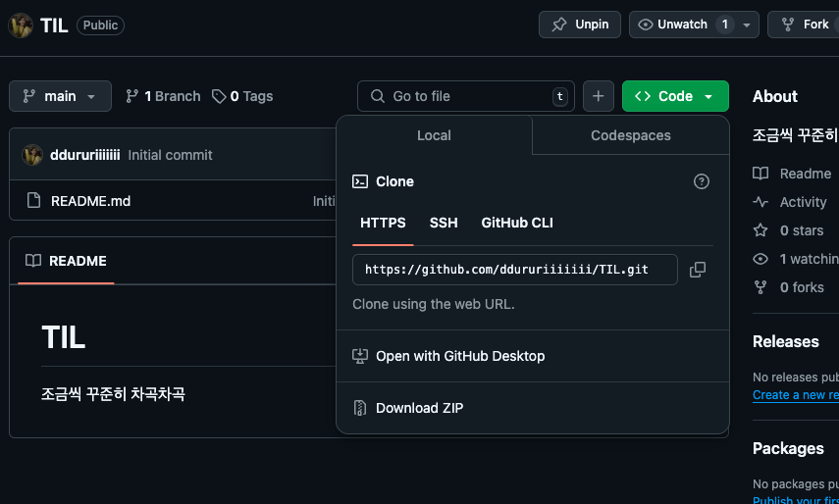Open the Activity link in About
This screenshot has width=839, height=504.
[803, 202]
